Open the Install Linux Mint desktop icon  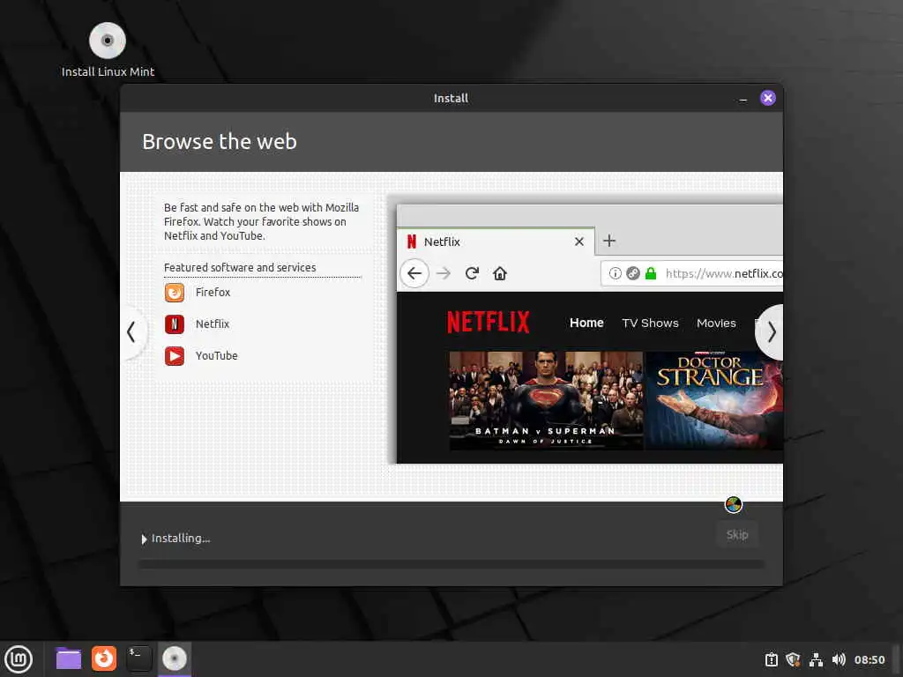[108, 49]
